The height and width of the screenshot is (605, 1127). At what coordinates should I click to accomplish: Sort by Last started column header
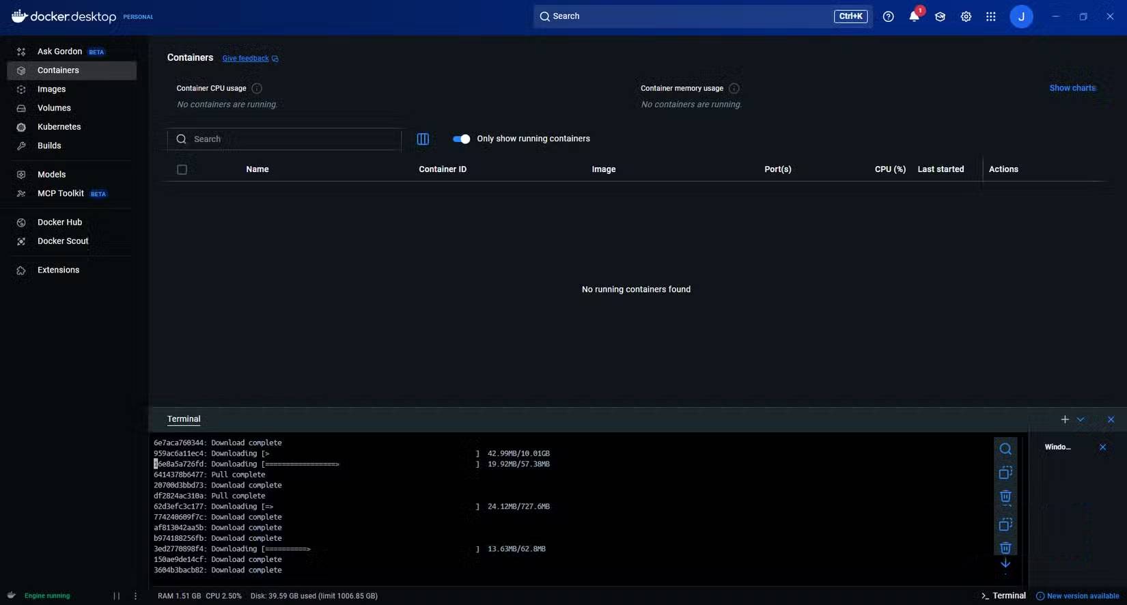pos(941,169)
